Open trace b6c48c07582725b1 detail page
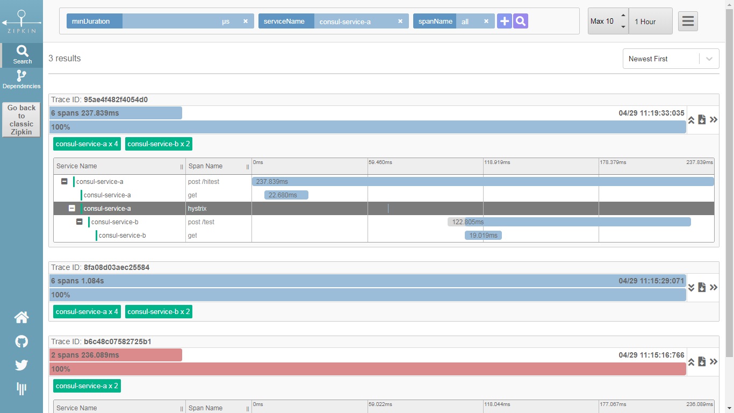Screen dimensions: 734x413 (714, 362)
